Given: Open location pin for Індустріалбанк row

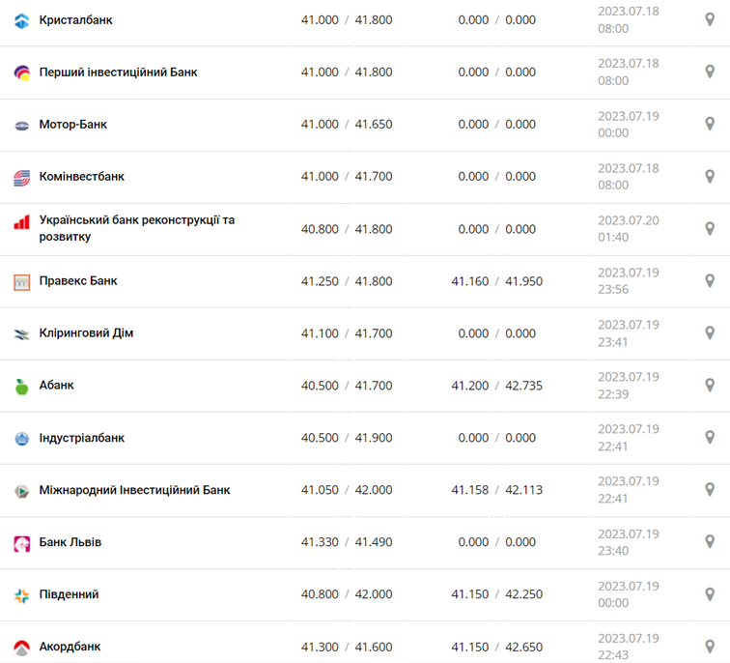Looking at the screenshot, I should (710, 438).
